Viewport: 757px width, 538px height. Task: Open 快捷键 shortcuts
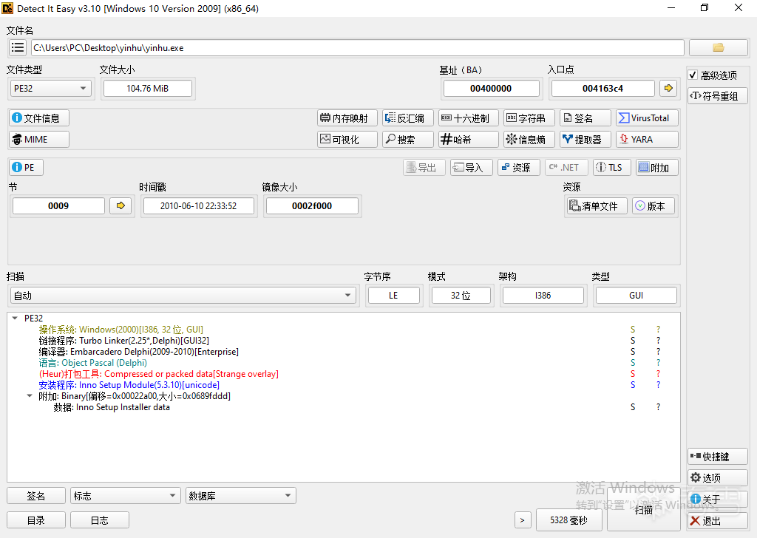[x=718, y=457]
